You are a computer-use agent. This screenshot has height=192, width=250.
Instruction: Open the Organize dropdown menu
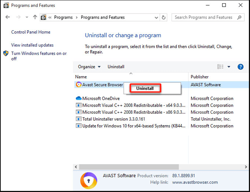click(x=89, y=67)
